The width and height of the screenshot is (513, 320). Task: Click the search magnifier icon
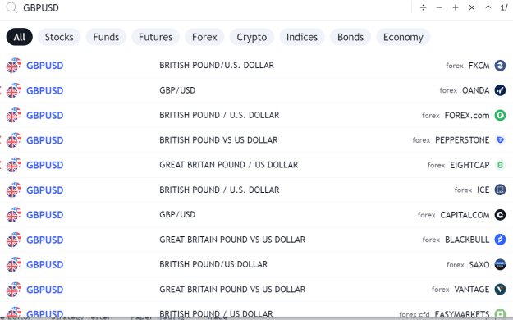(x=11, y=7)
